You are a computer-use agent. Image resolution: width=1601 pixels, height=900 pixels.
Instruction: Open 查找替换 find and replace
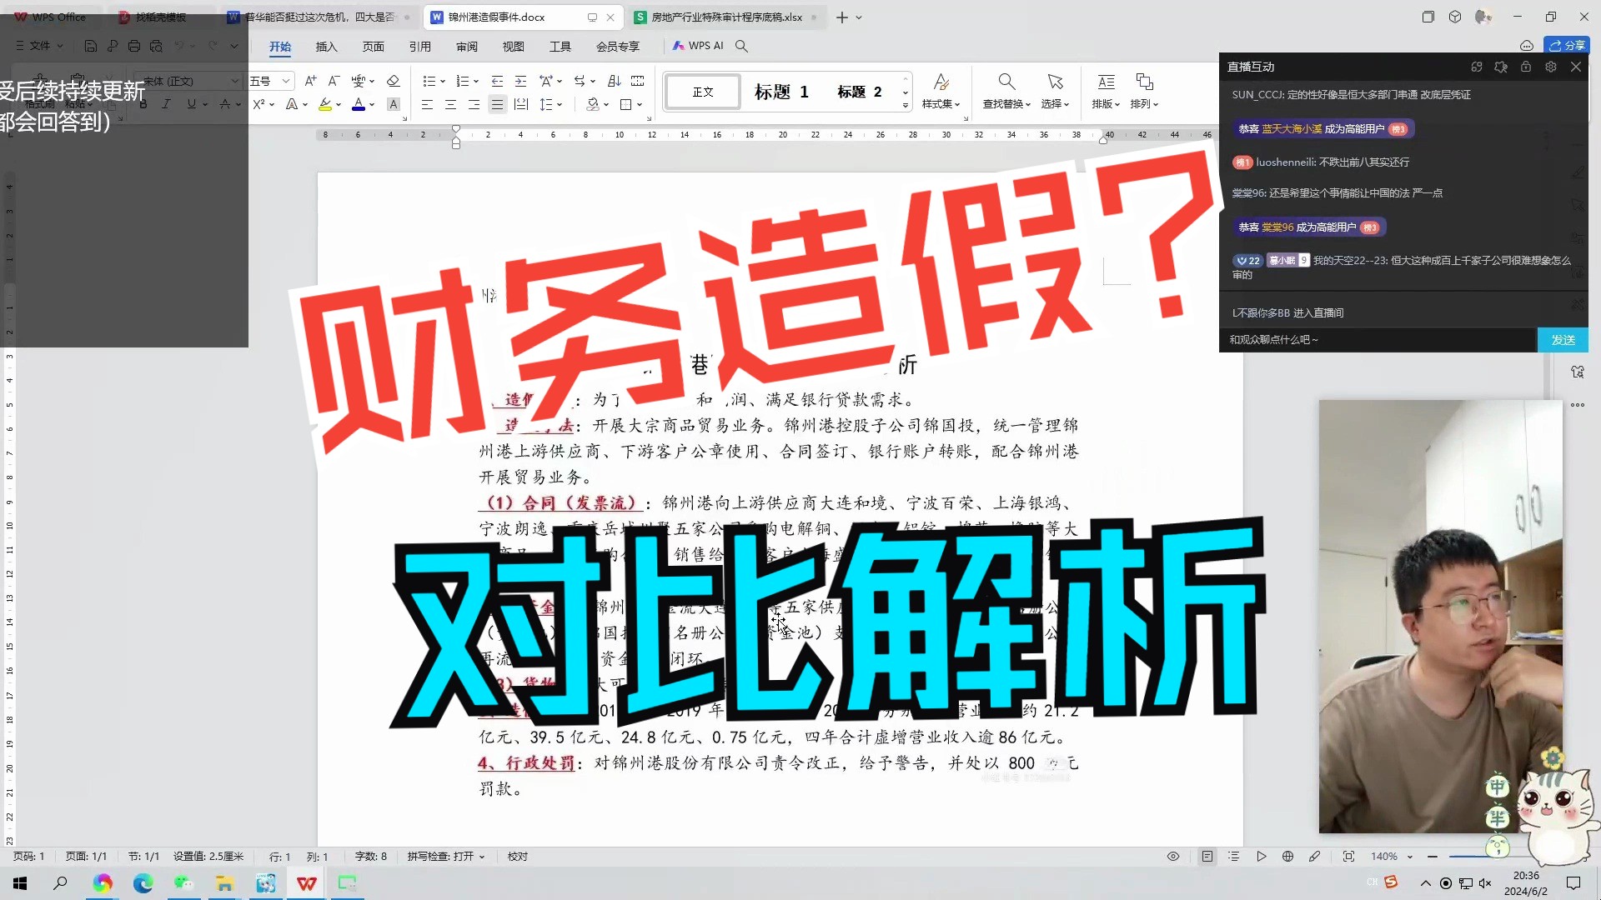tap(1006, 91)
